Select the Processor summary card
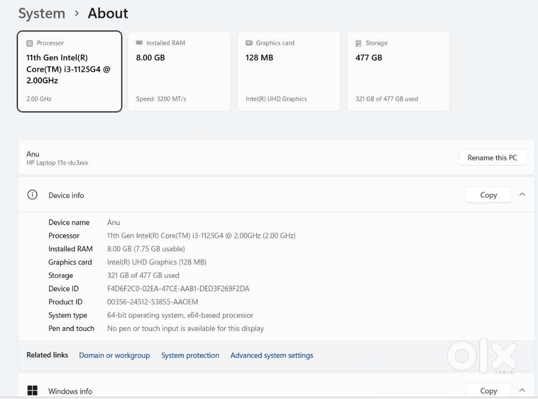538x399 pixels. pyautogui.click(x=69, y=72)
